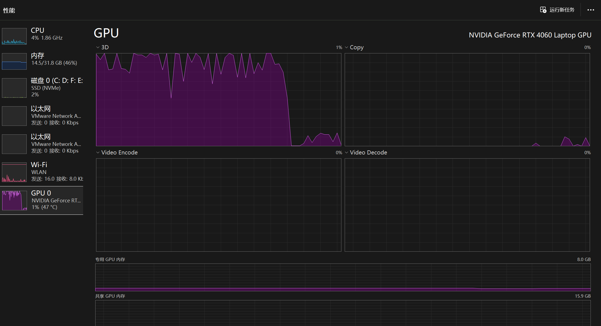
Task: Open the Video Decode engine dropdown
Action: (x=347, y=153)
